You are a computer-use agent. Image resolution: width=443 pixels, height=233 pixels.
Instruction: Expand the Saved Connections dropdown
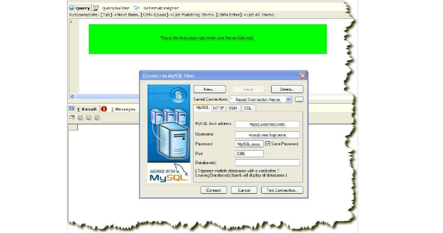(289, 100)
